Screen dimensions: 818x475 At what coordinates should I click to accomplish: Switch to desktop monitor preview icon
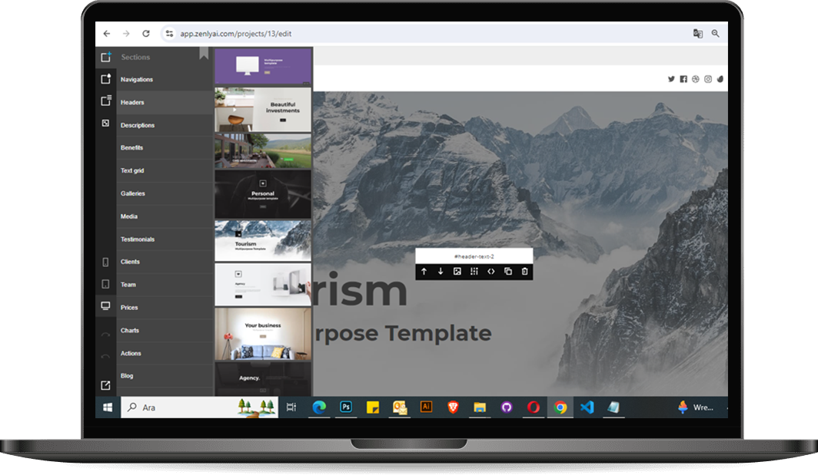[105, 306]
